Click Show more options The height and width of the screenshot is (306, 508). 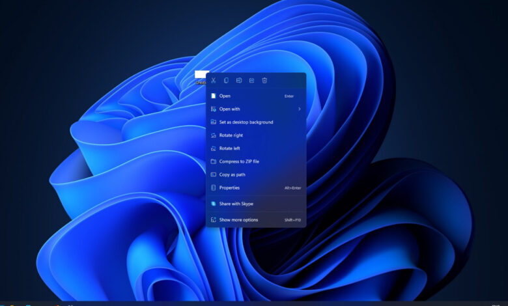point(256,220)
